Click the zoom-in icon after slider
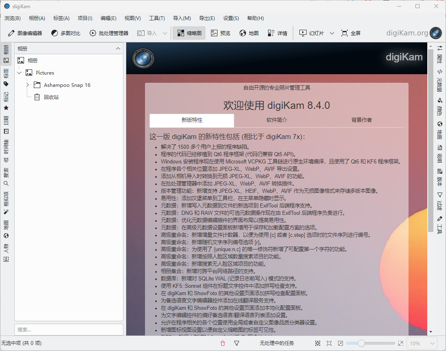 pos(401,343)
